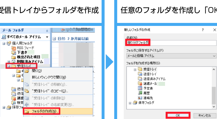217x119 pixels.
Task: Collapse the 日付: 2 か月前以前 group
Action: click(54, 39)
